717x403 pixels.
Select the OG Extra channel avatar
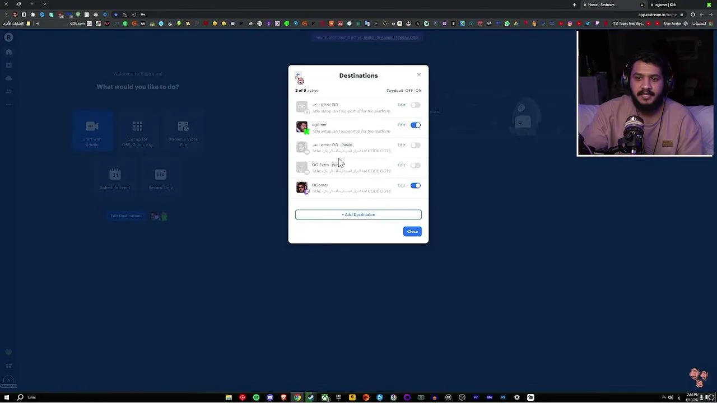pyautogui.click(x=302, y=167)
